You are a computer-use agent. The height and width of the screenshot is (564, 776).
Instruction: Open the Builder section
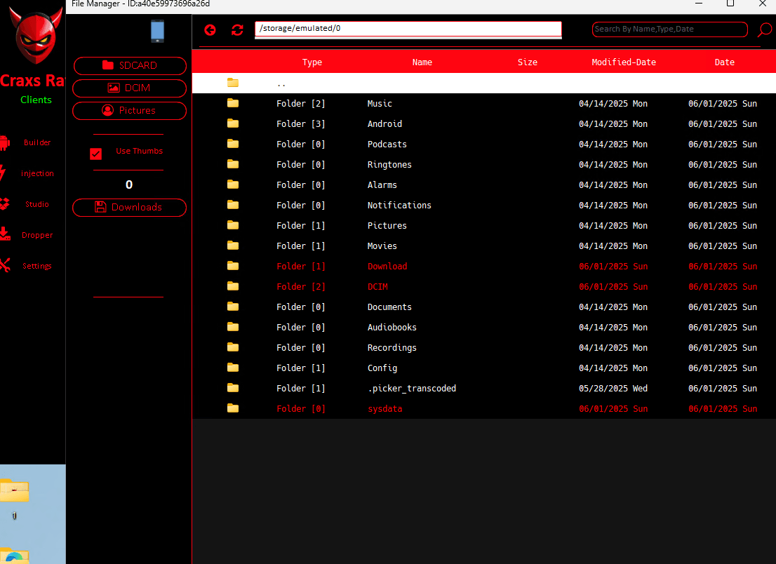[x=36, y=142]
